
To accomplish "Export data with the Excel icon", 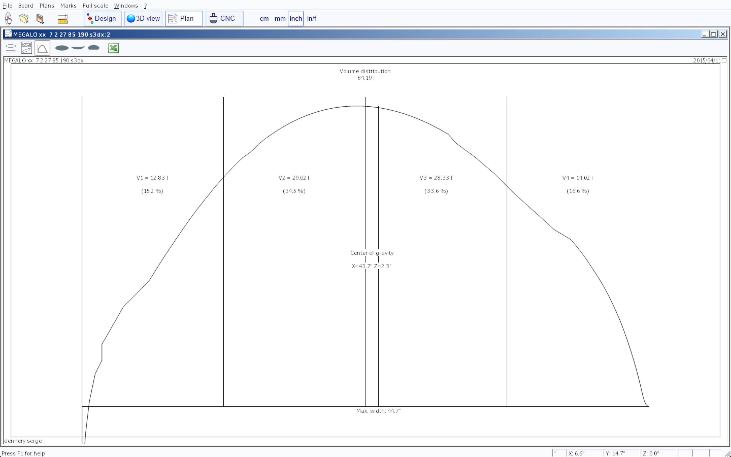I will click(x=113, y=48).
